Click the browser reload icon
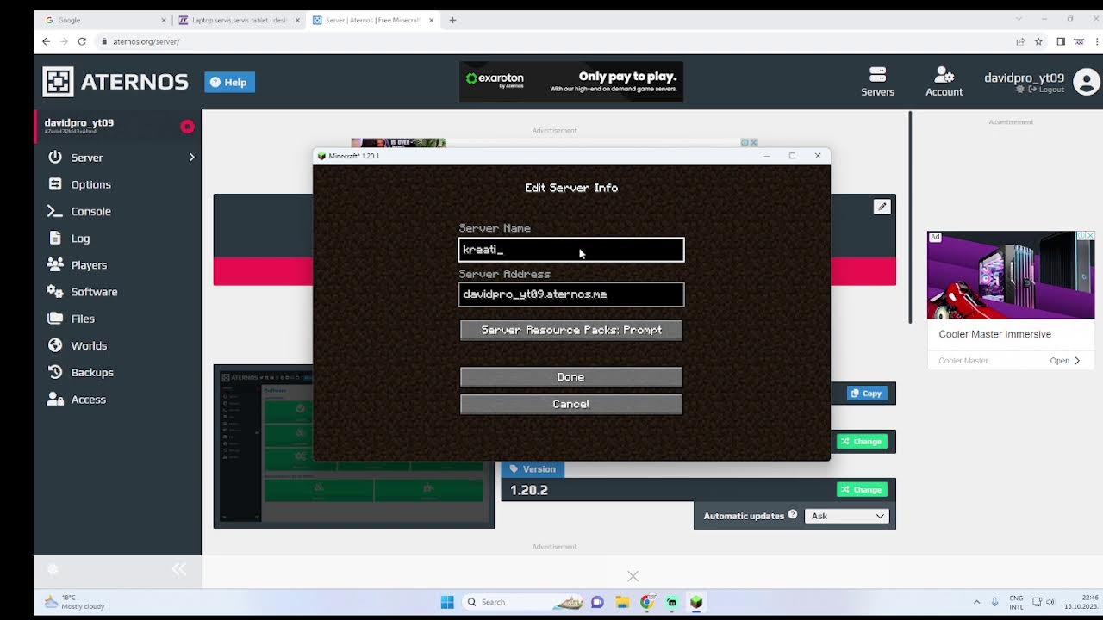Screen dimensions: 1103x620 pyautogui.click(x=82, y=41)
